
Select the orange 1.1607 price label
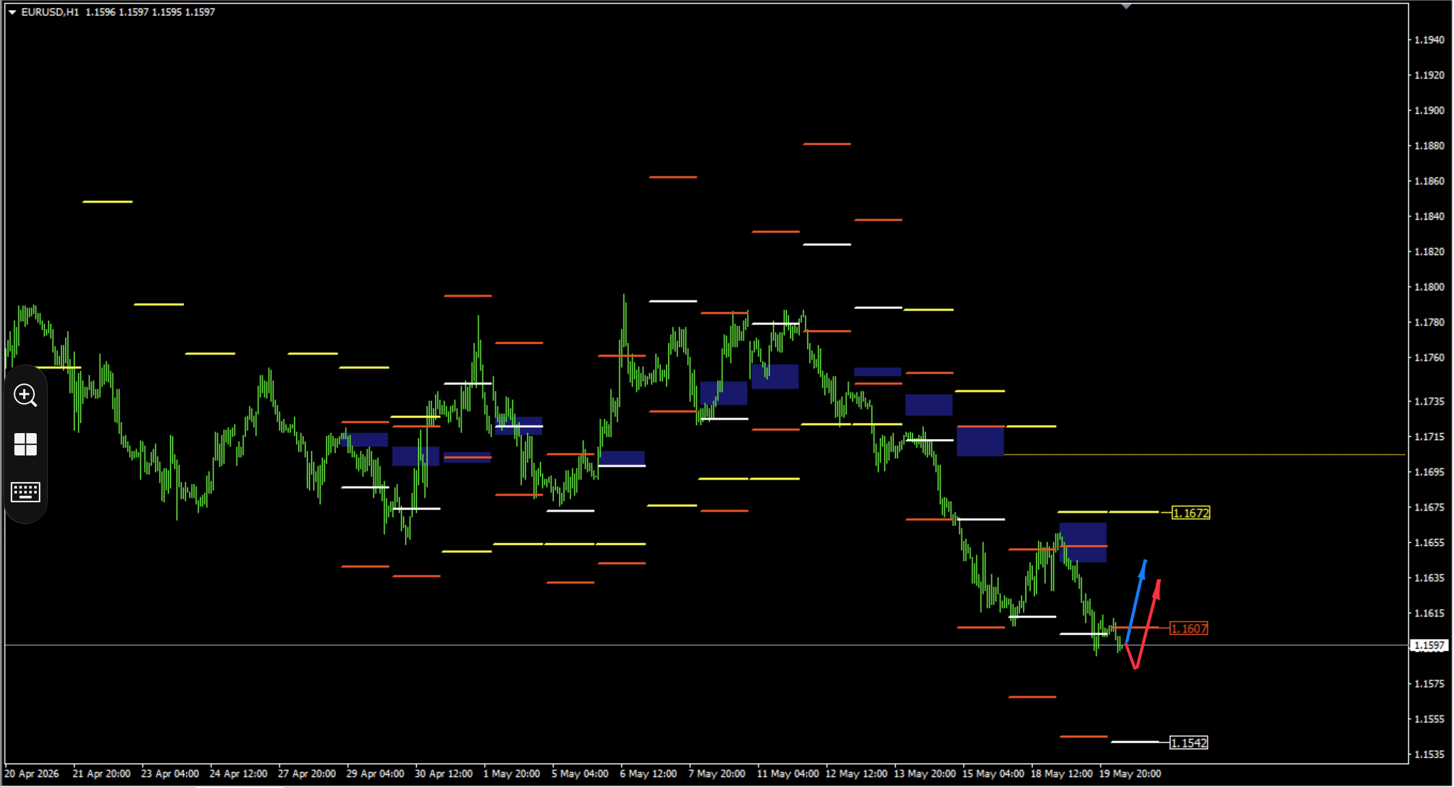click(1189, 628)
